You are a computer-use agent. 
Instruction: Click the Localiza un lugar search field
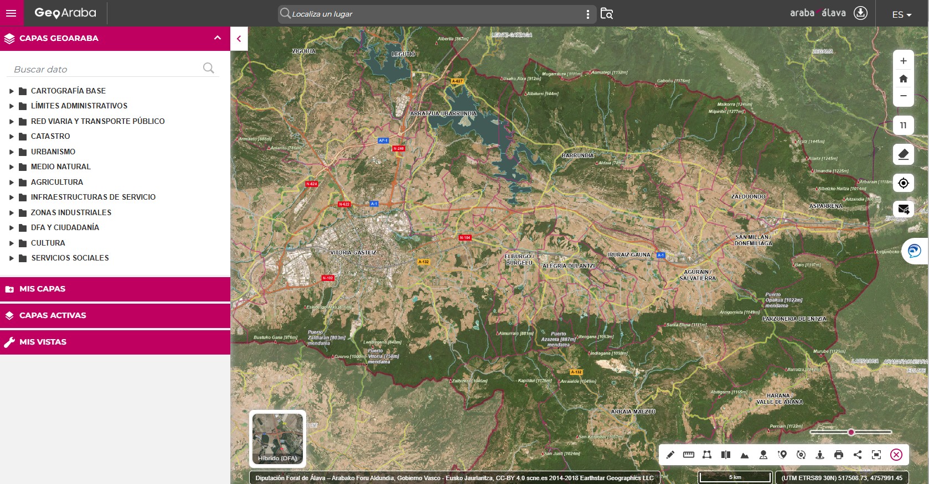[436, 14]
